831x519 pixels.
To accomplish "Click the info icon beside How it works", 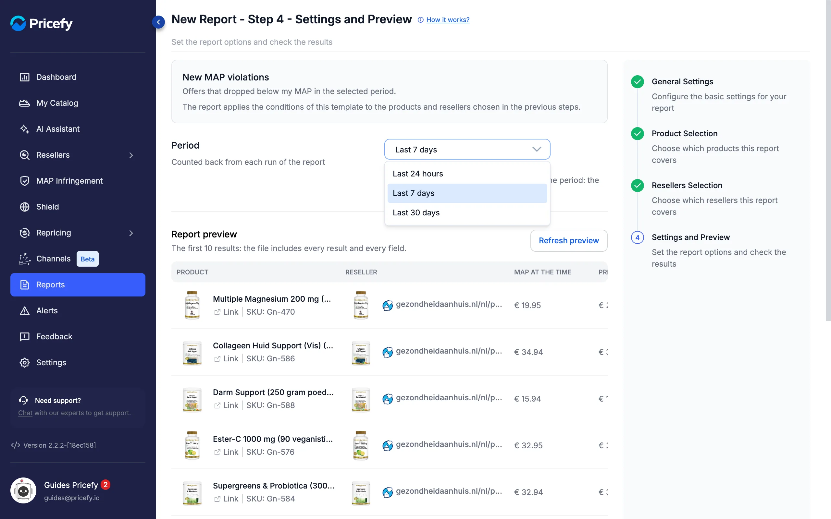I will (x=420, y=20).
